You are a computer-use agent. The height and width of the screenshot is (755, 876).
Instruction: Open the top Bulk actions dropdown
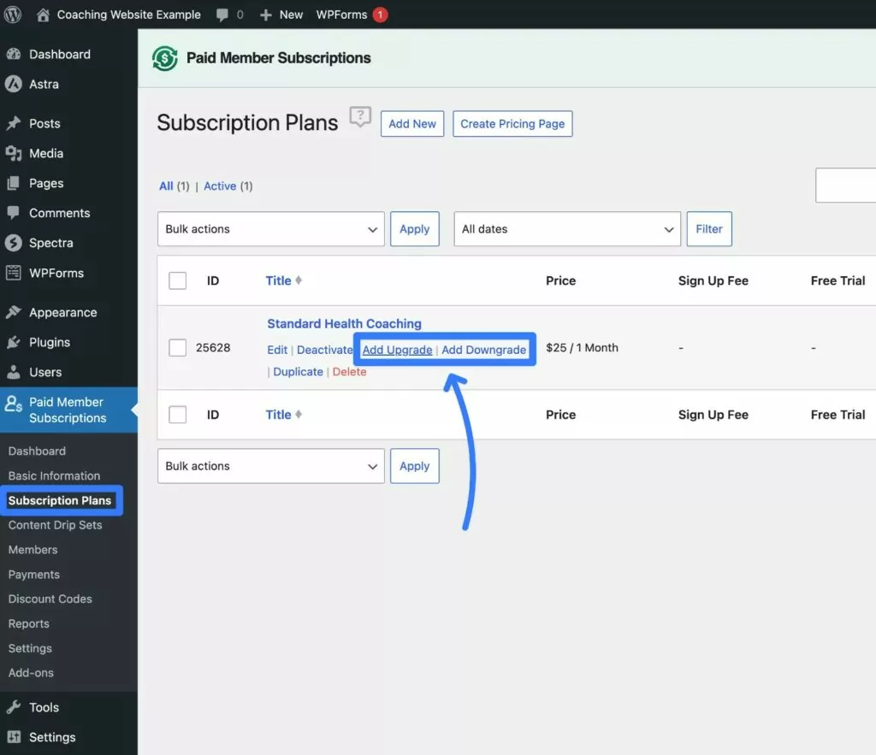(x=271, y=229)
